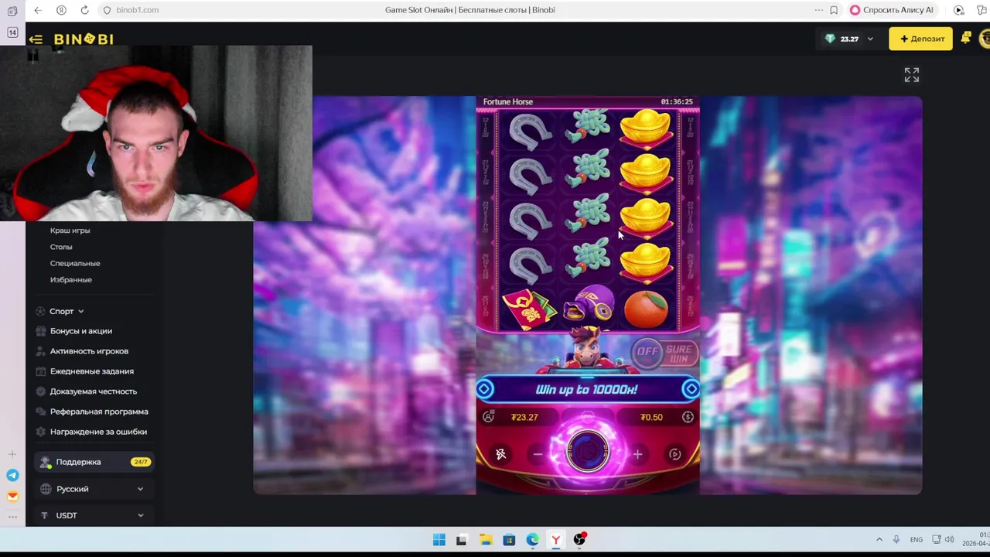Expand the Спорт menu
Viewport: 990px width, 557px height.
(x=60, y=311)
